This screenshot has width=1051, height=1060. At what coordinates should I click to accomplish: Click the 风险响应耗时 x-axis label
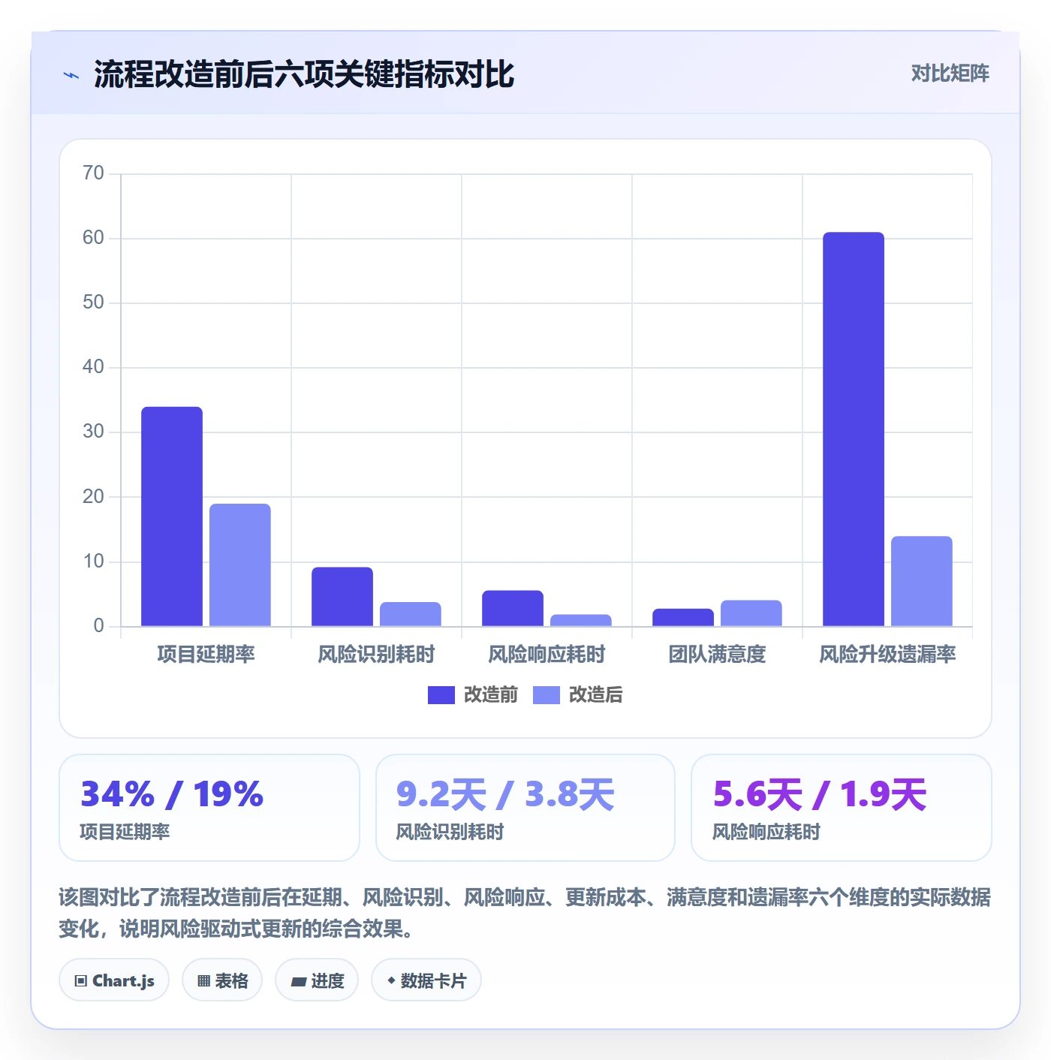547,655
